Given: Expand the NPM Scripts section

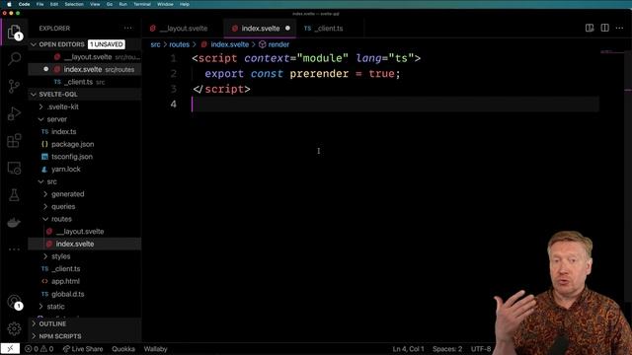Looking at the screenshot, I should coord(85,336).
